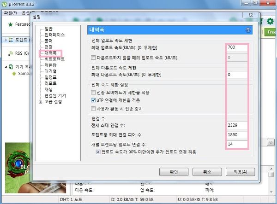This screenshot has width=277, height=204.
Task: Click the 적용(A) button
Action: 240,172
